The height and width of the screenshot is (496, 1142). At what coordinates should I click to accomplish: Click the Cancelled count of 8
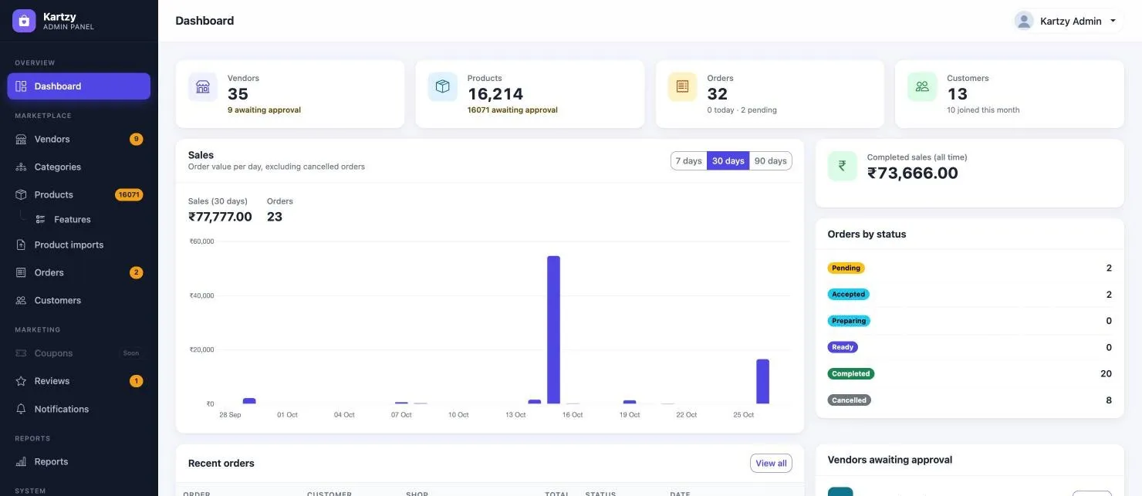(1109, 400)
